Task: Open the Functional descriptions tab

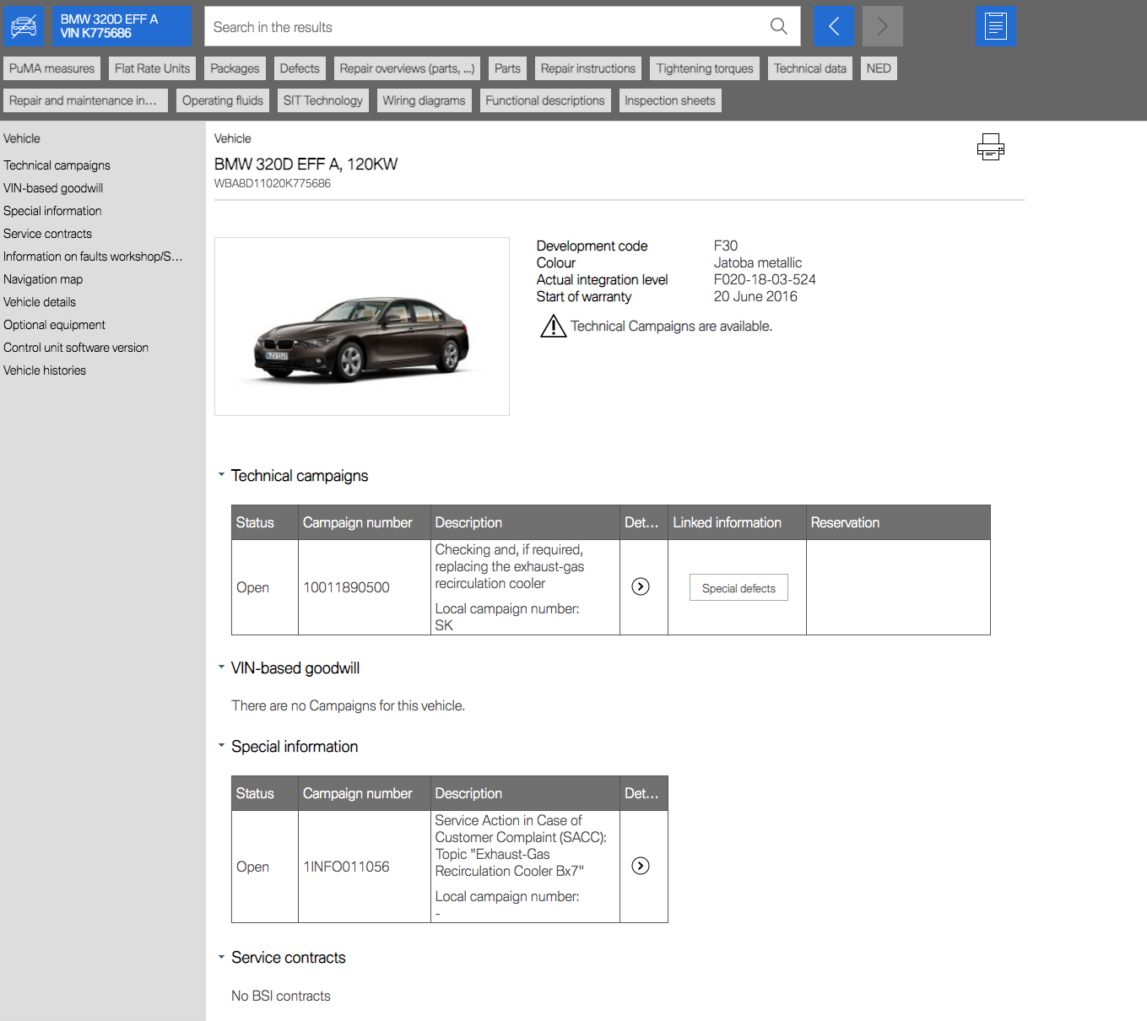Action: tap(545, 100)
